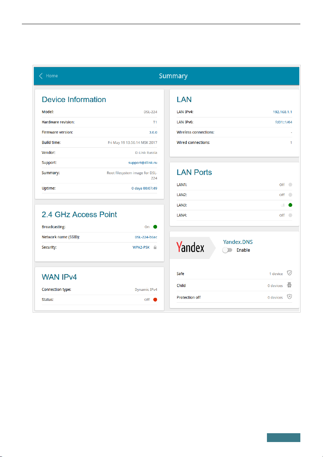Click the Root filesystem image summary text

coord(132,175)
